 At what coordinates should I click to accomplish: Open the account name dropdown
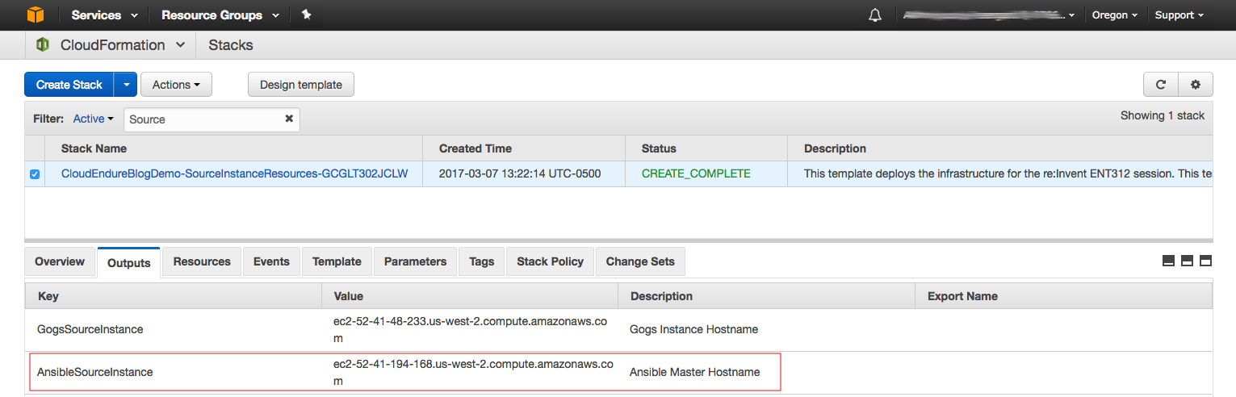988,15
